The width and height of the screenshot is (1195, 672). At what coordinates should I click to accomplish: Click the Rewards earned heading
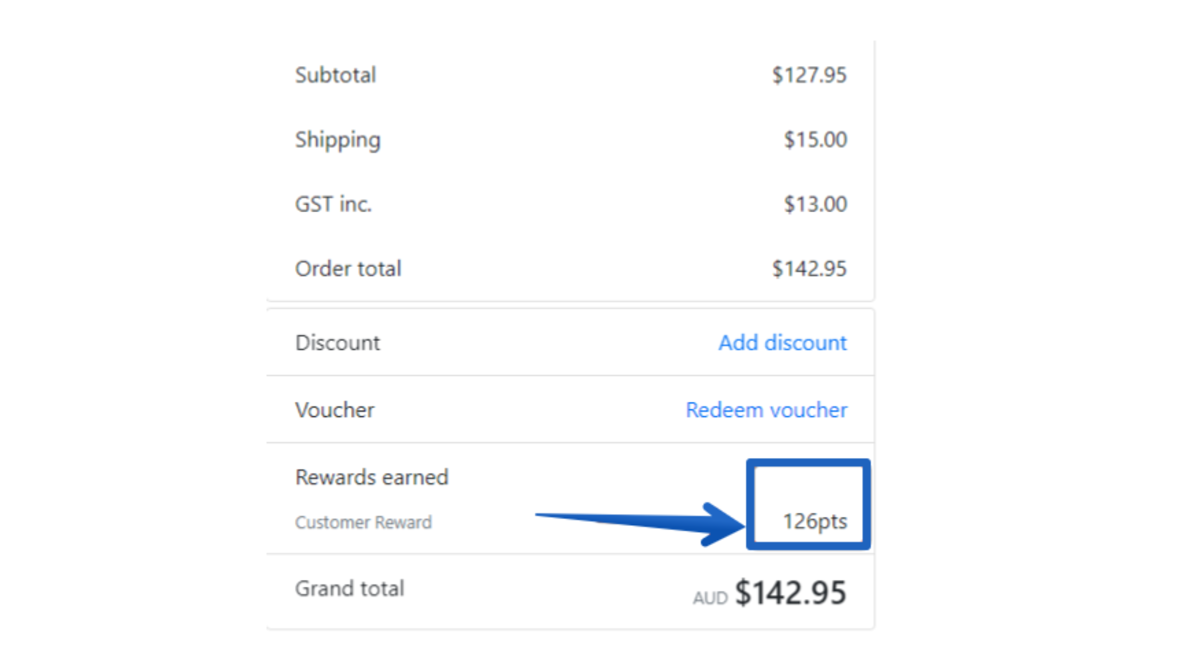372,477
